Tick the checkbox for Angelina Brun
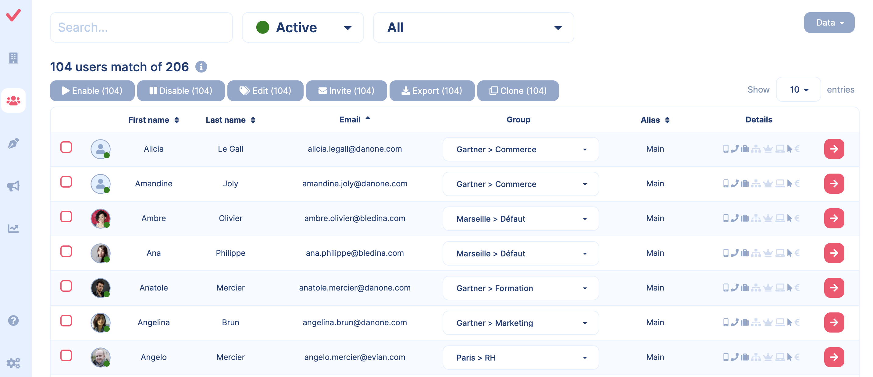873x377 pixels. pos(66,320)
